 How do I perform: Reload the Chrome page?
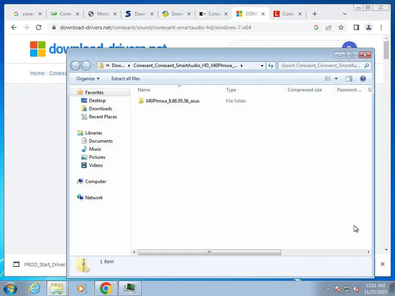pyautogui.click(x=39, y=27)
